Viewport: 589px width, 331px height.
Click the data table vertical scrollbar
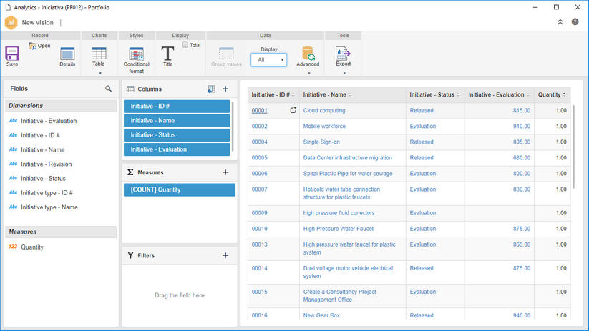click(x=573, y=147)
